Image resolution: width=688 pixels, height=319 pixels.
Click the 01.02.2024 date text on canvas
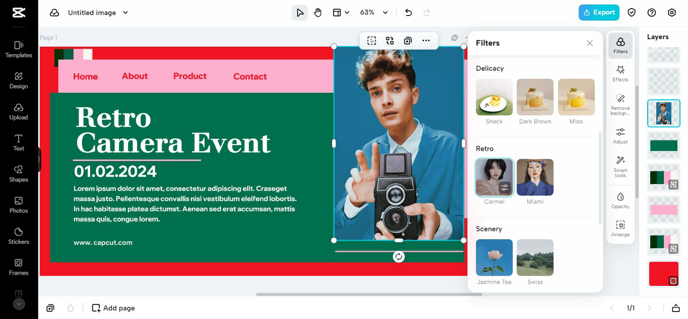point(116,172)
